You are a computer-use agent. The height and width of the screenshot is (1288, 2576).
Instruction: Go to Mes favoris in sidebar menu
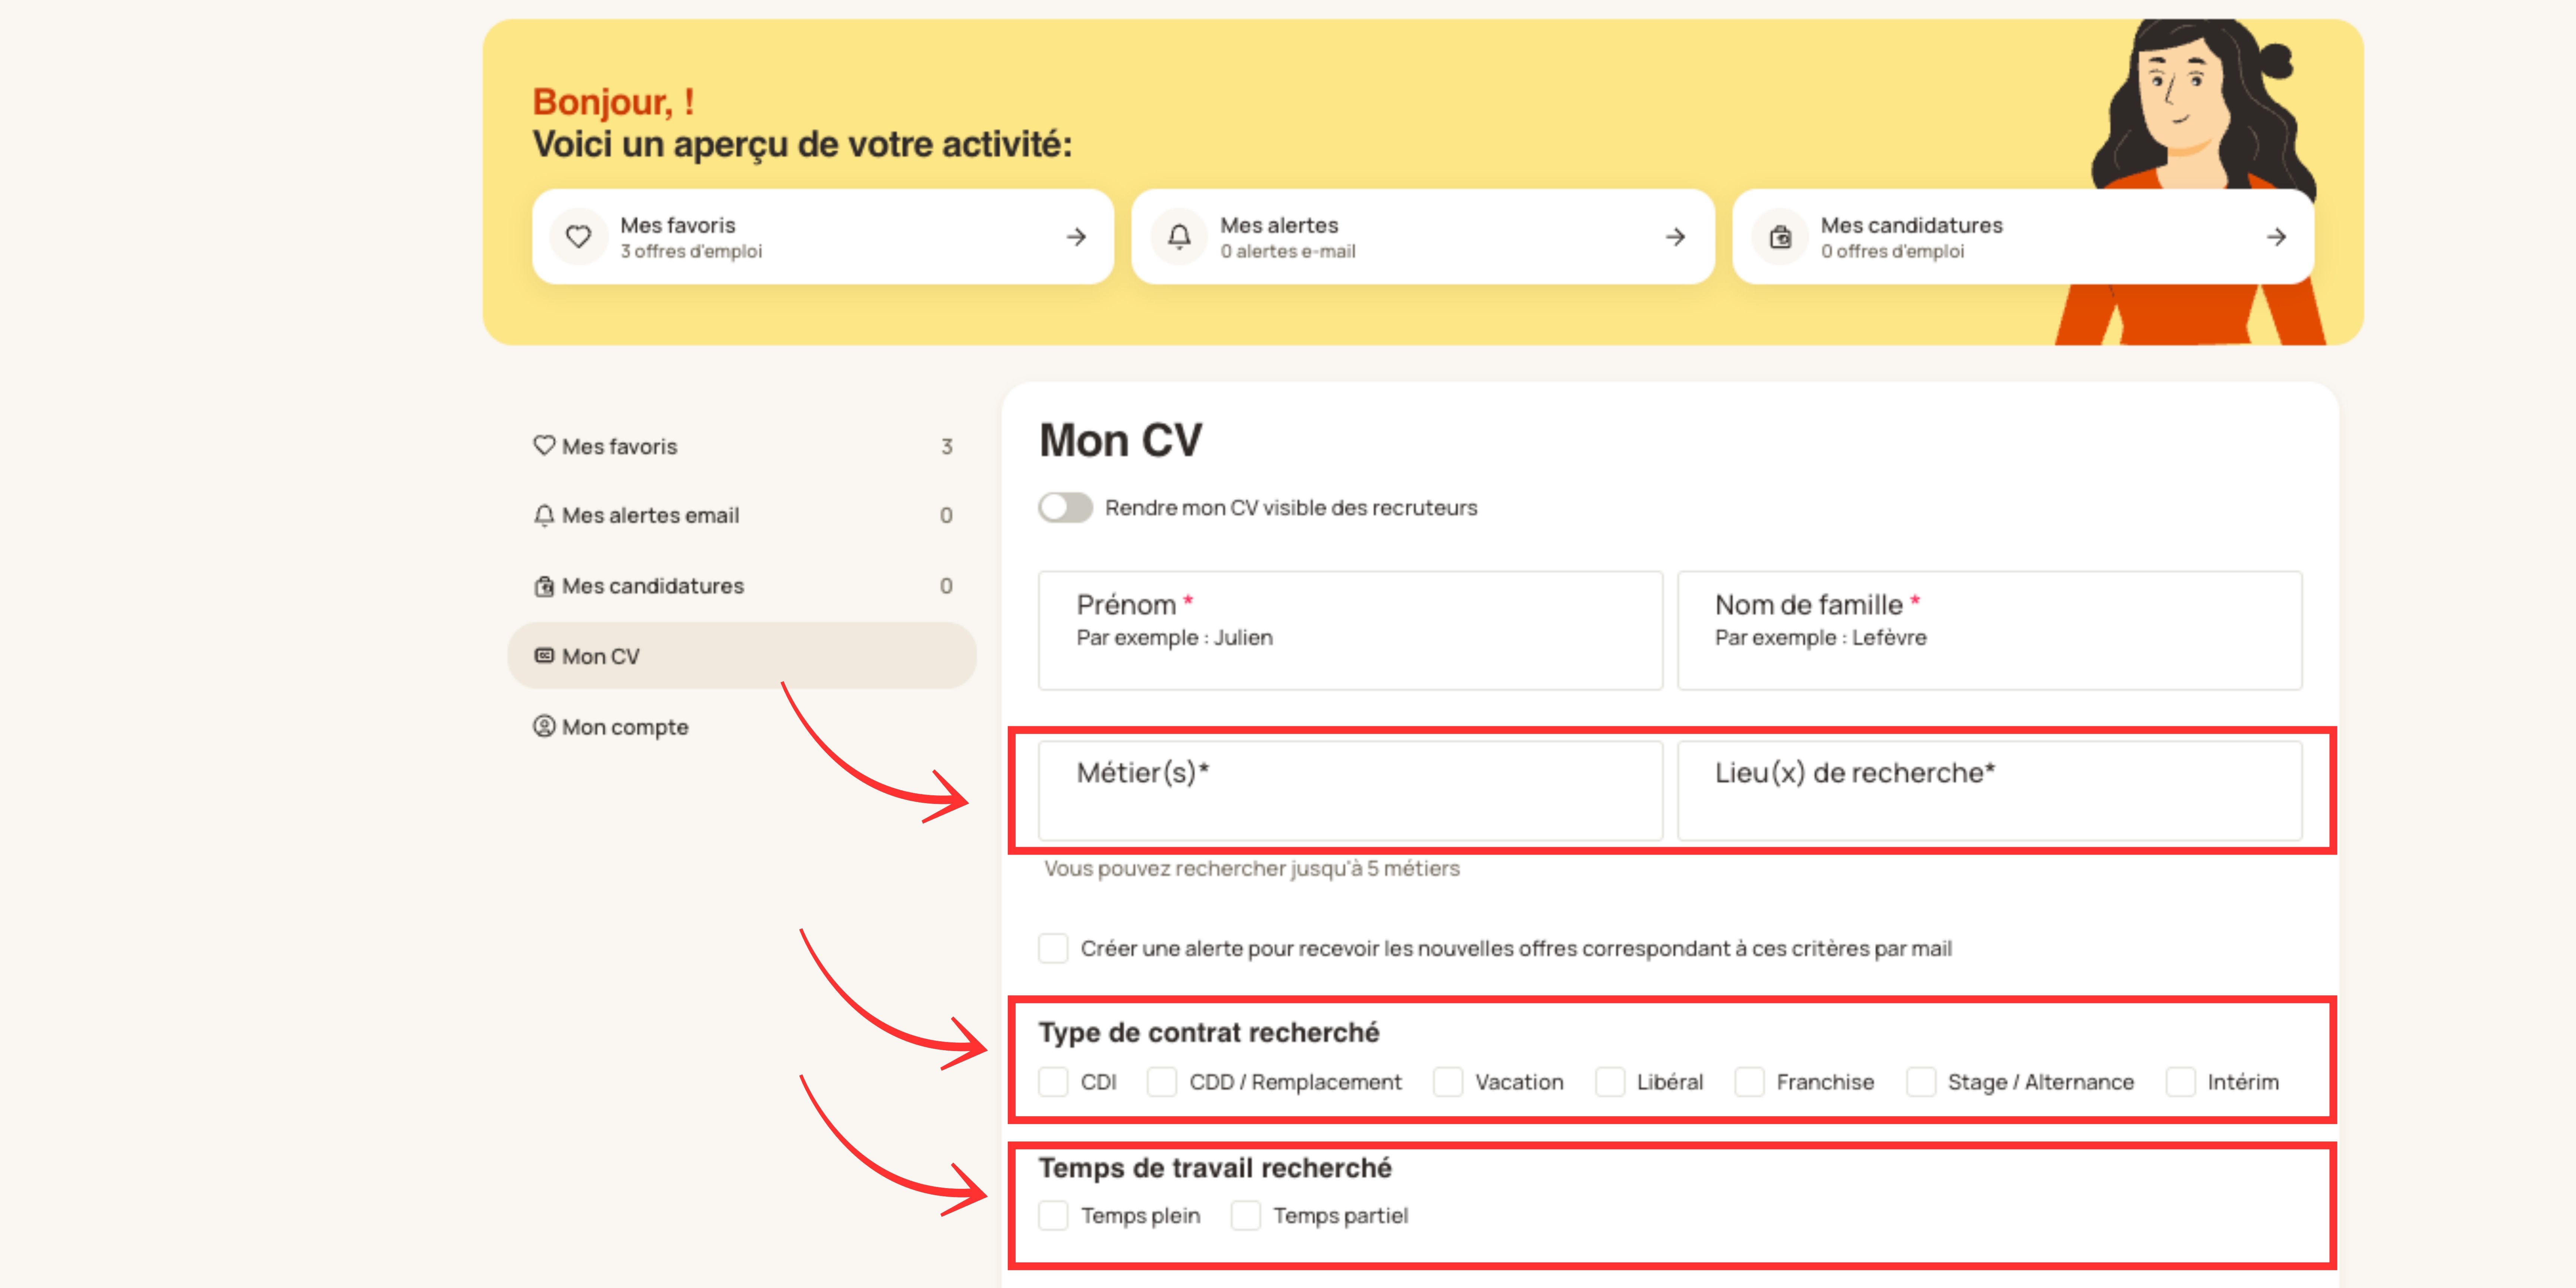pyautogui.click(x=742, y=446)
